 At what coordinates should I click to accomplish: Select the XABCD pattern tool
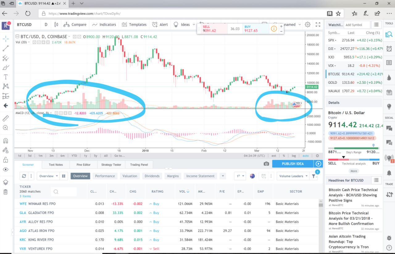[x=6, y=87]
